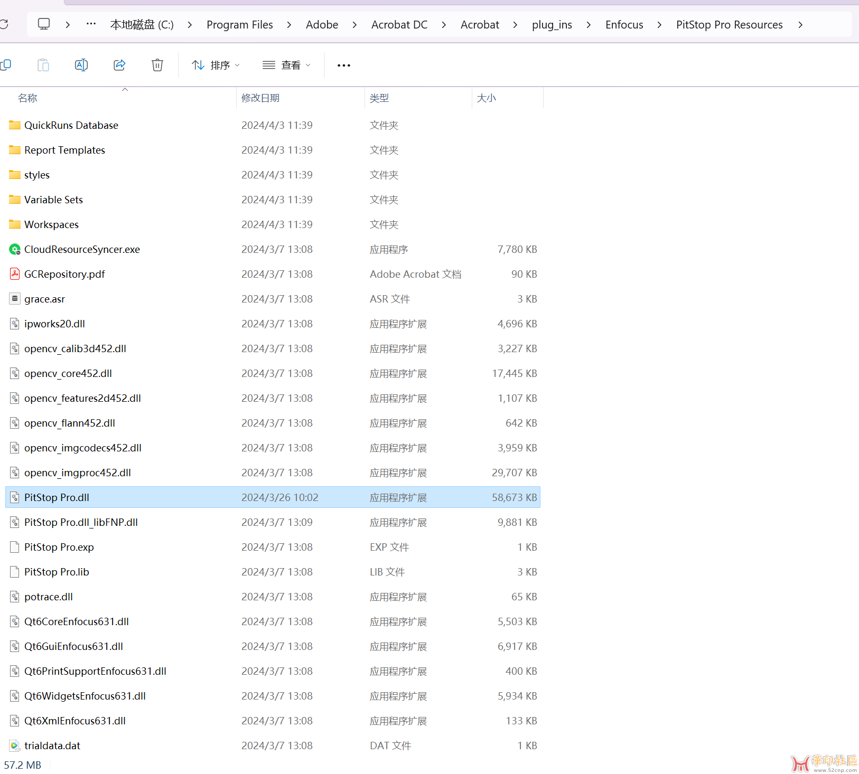Navigate to Program Files in breadcrumb
The height and width of the screenshot is (774, 859).
point(240,25)
